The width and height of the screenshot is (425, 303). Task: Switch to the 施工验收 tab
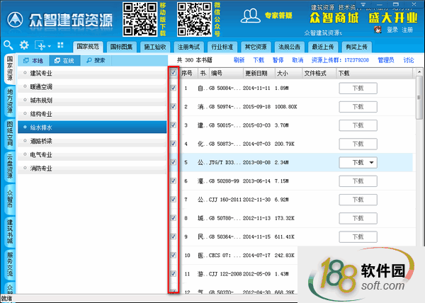point(155,47)
